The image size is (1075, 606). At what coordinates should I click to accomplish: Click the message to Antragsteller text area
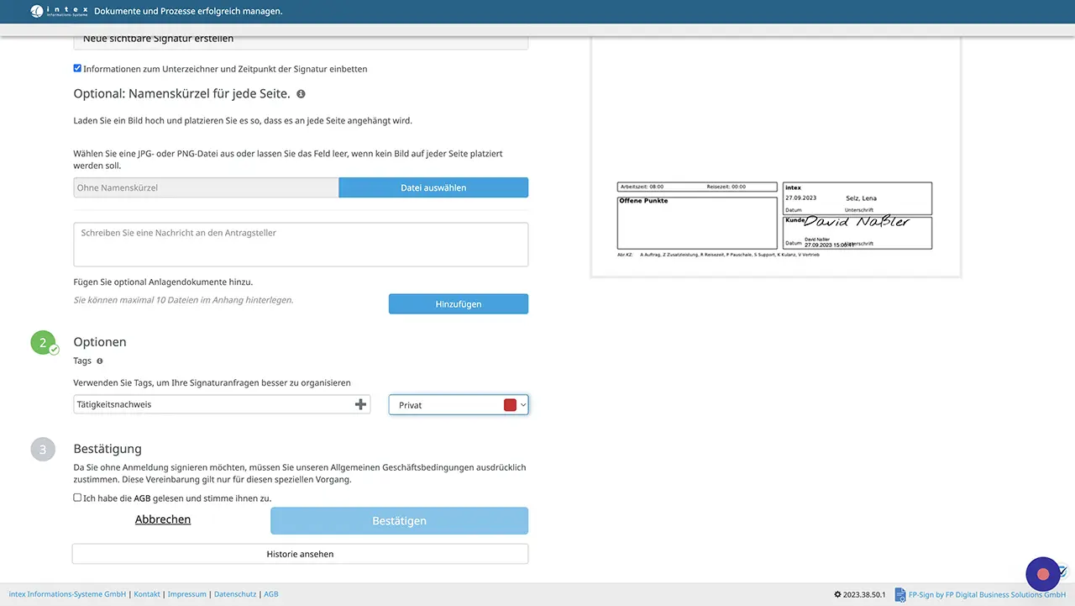(x=301, y=245)
